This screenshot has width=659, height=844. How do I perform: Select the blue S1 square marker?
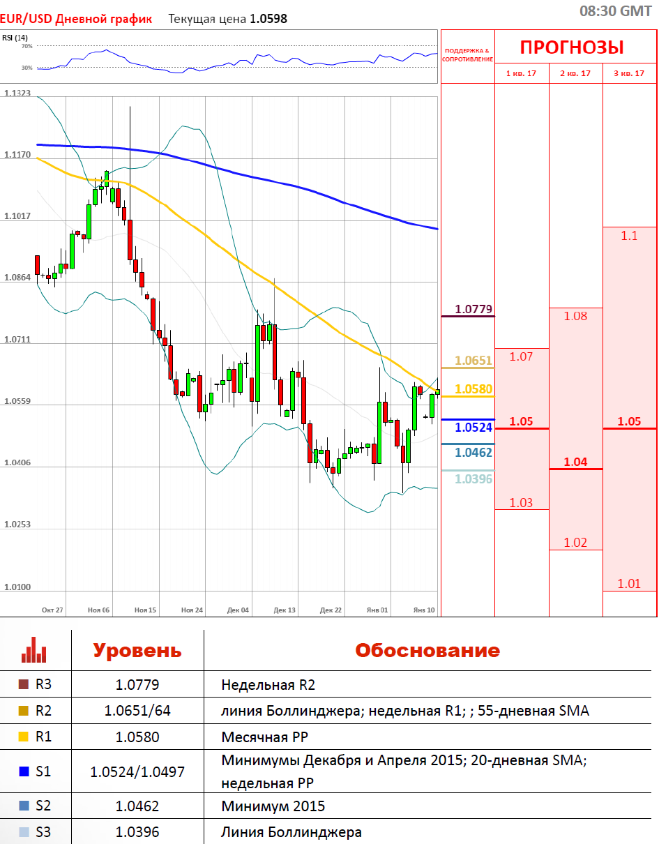tap(24, 771)
